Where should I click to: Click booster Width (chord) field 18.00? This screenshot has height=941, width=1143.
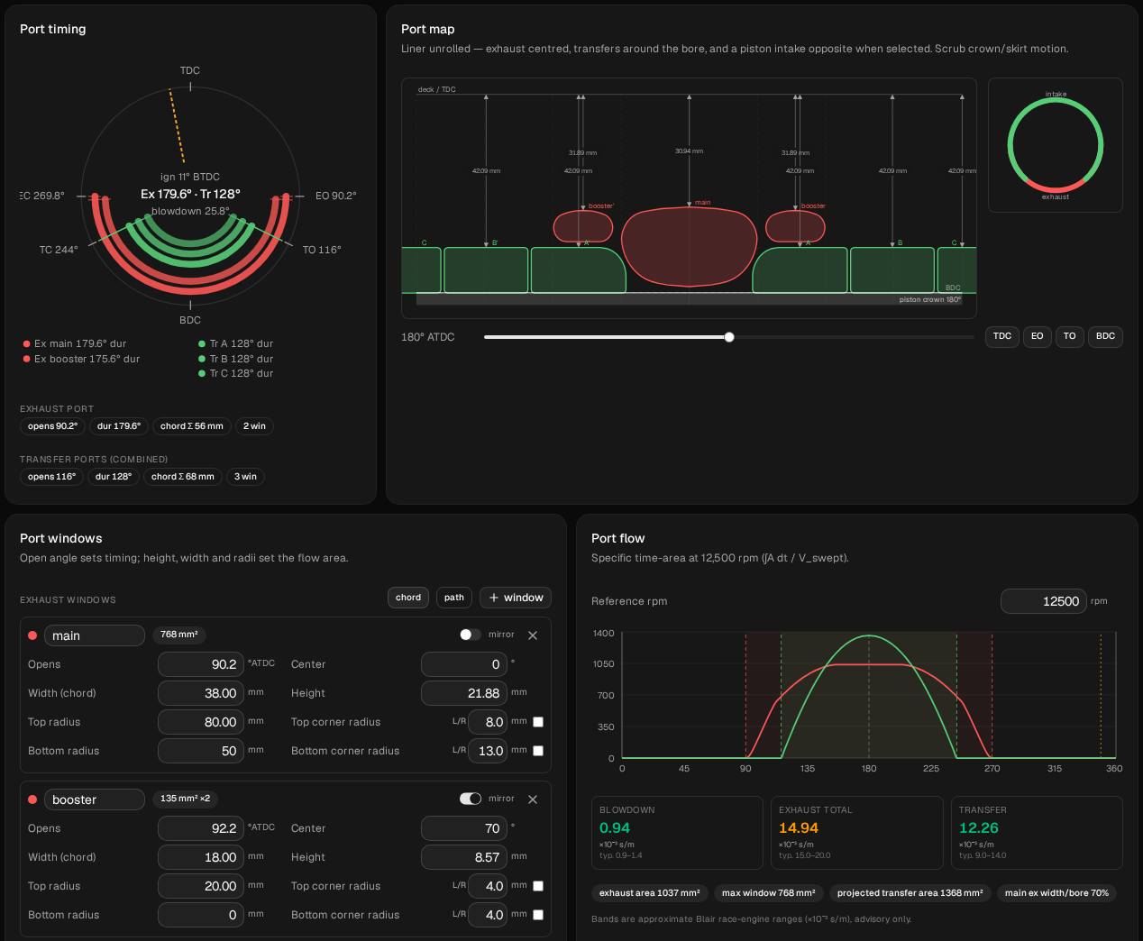coord(201,857)
